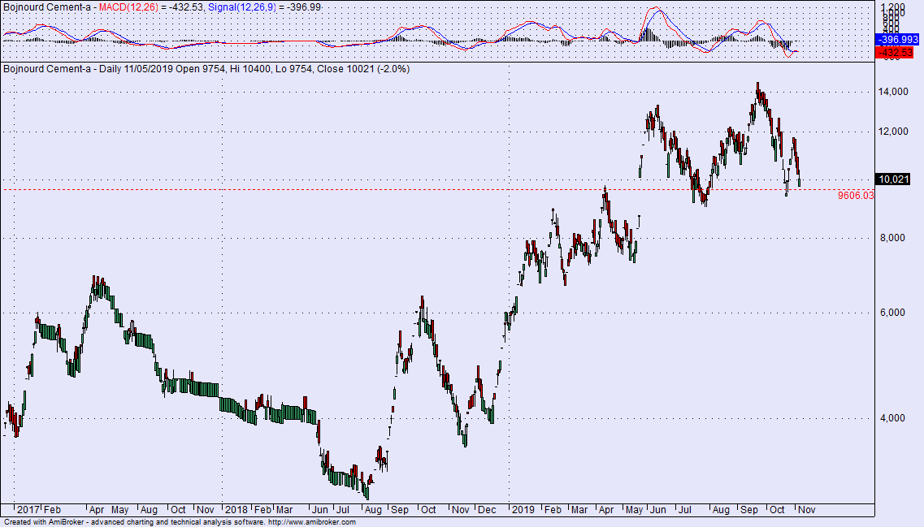Open the http://www.amibroker.com link in footer
The image size is (924, 527).
coord(312,522)
